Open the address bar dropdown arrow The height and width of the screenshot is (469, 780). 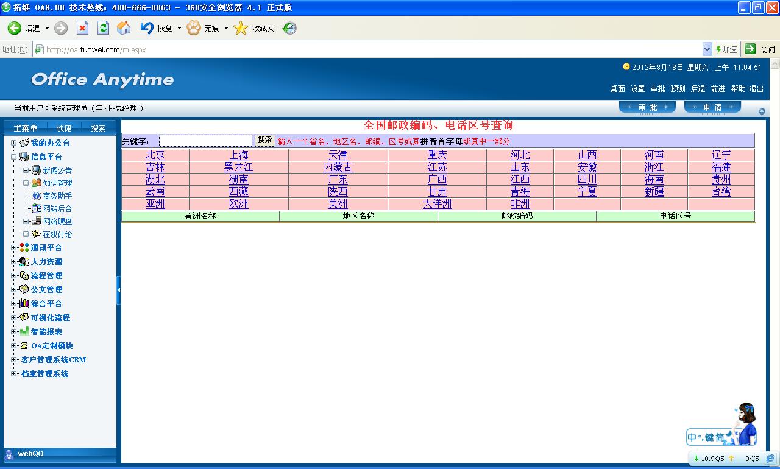coord(707,49)
